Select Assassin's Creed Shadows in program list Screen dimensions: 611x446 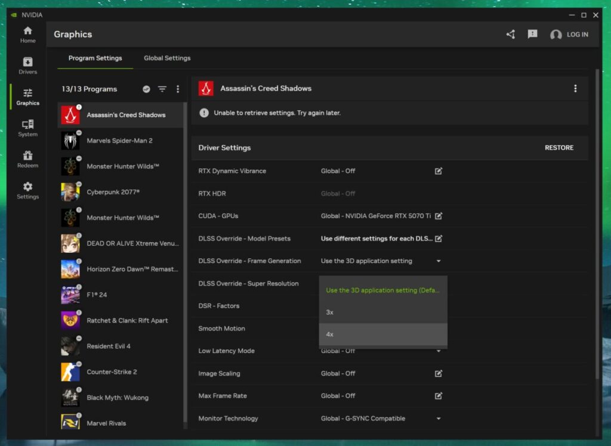(x=121, y=115)
